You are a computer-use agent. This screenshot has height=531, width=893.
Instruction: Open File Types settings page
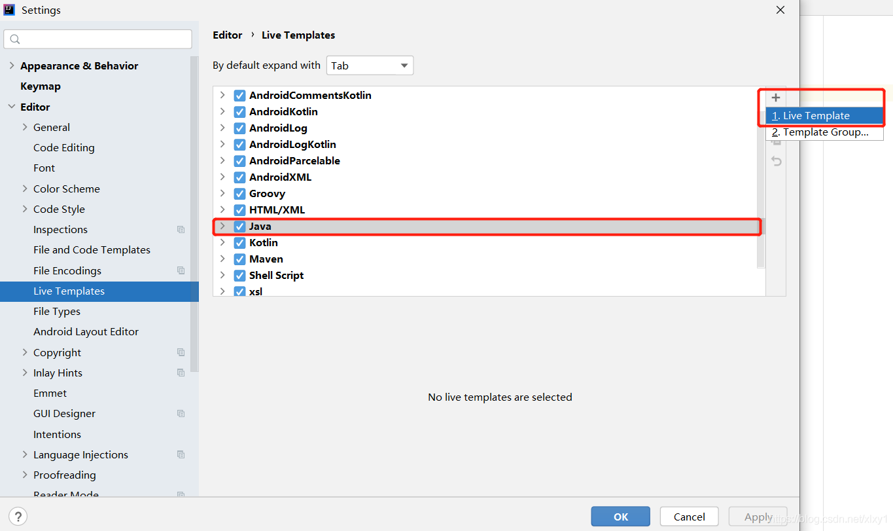[x=57, y=312]
